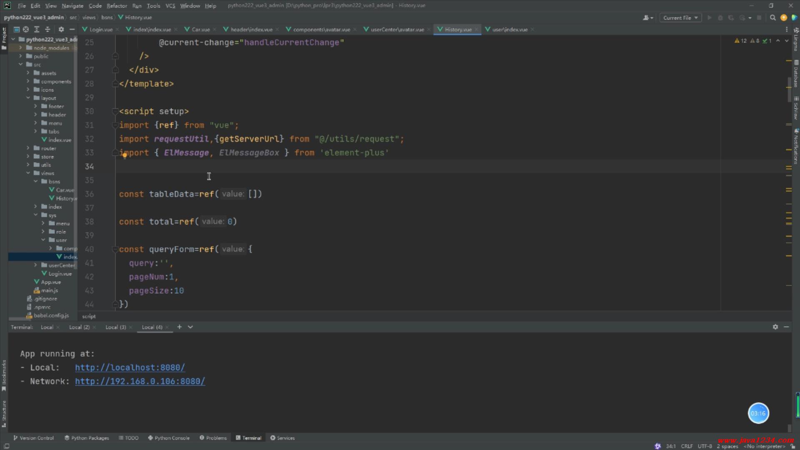This screenshot has width=800, height=450.
Task: Open the Problems tool window button
Action: coord(213,438)
